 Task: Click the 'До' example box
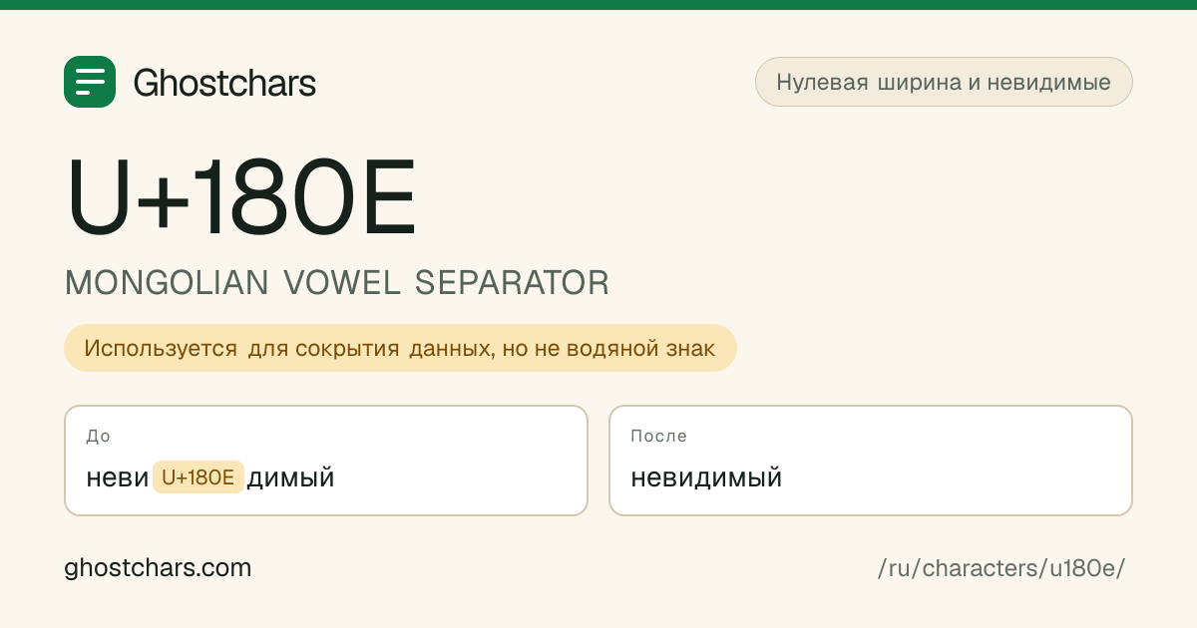pyautogui.click(x=326, y=461)
